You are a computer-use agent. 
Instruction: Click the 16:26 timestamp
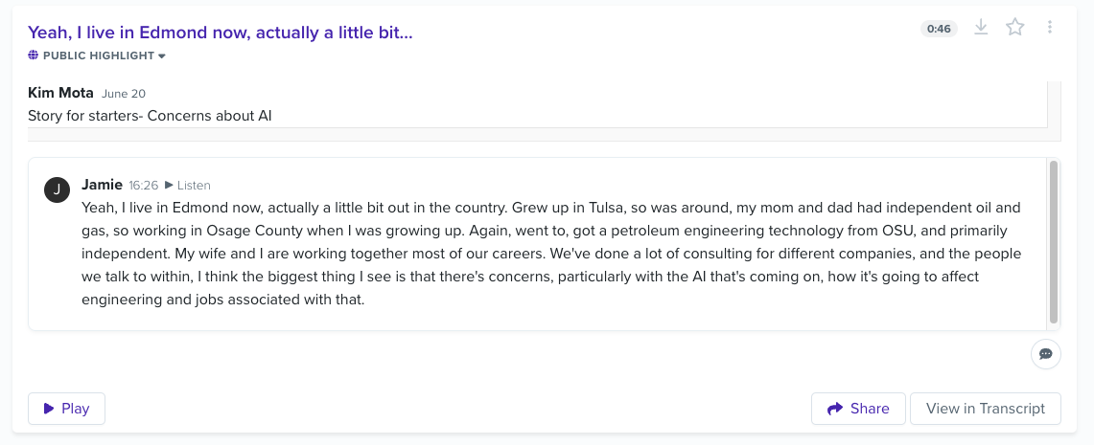[x=144, y=186]
